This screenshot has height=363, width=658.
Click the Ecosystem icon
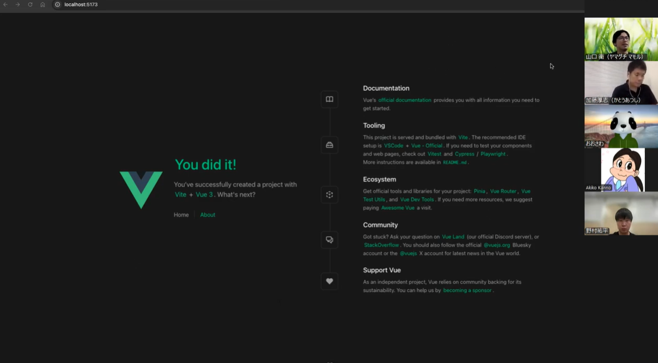[330, 195]
